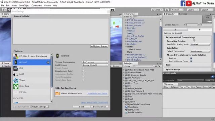Open the Component menu
215x121 pixels.
coord(37,5)
